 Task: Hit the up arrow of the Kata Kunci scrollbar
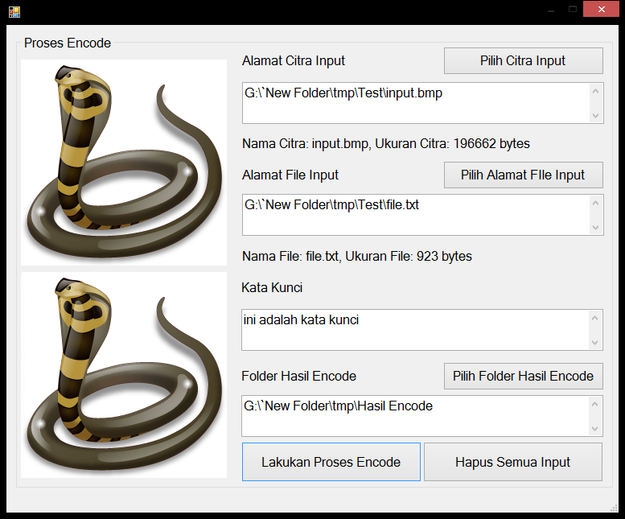click(x=595, y=318)
